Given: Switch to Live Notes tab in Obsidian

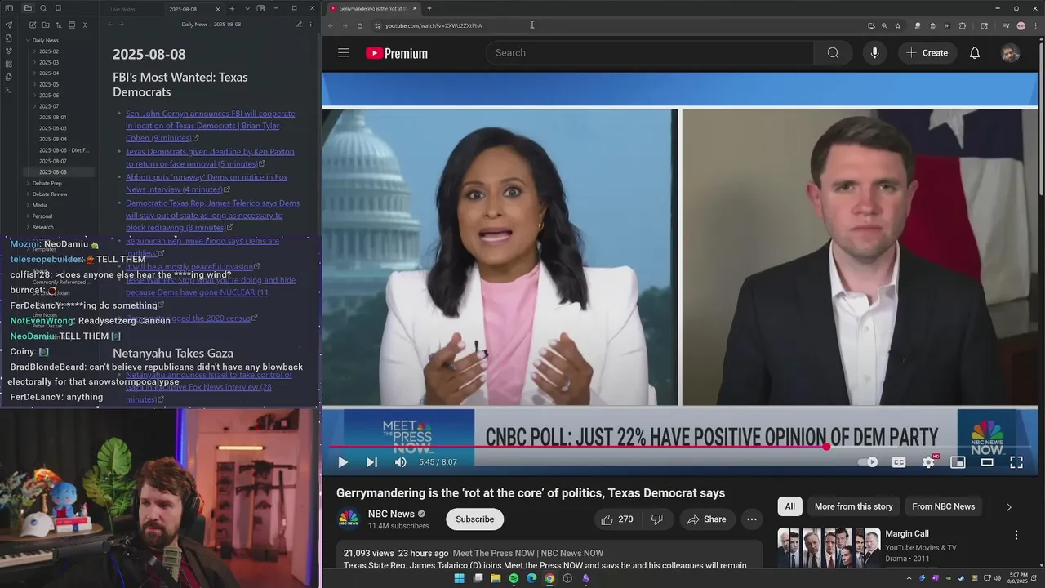Looking at the screenshot, I should [x=123, y=9].
